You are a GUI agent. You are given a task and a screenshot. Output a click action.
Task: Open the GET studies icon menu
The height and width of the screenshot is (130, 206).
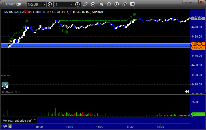(x=101, y=5)
